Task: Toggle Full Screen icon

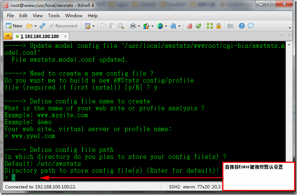Action: pos(210,26)
